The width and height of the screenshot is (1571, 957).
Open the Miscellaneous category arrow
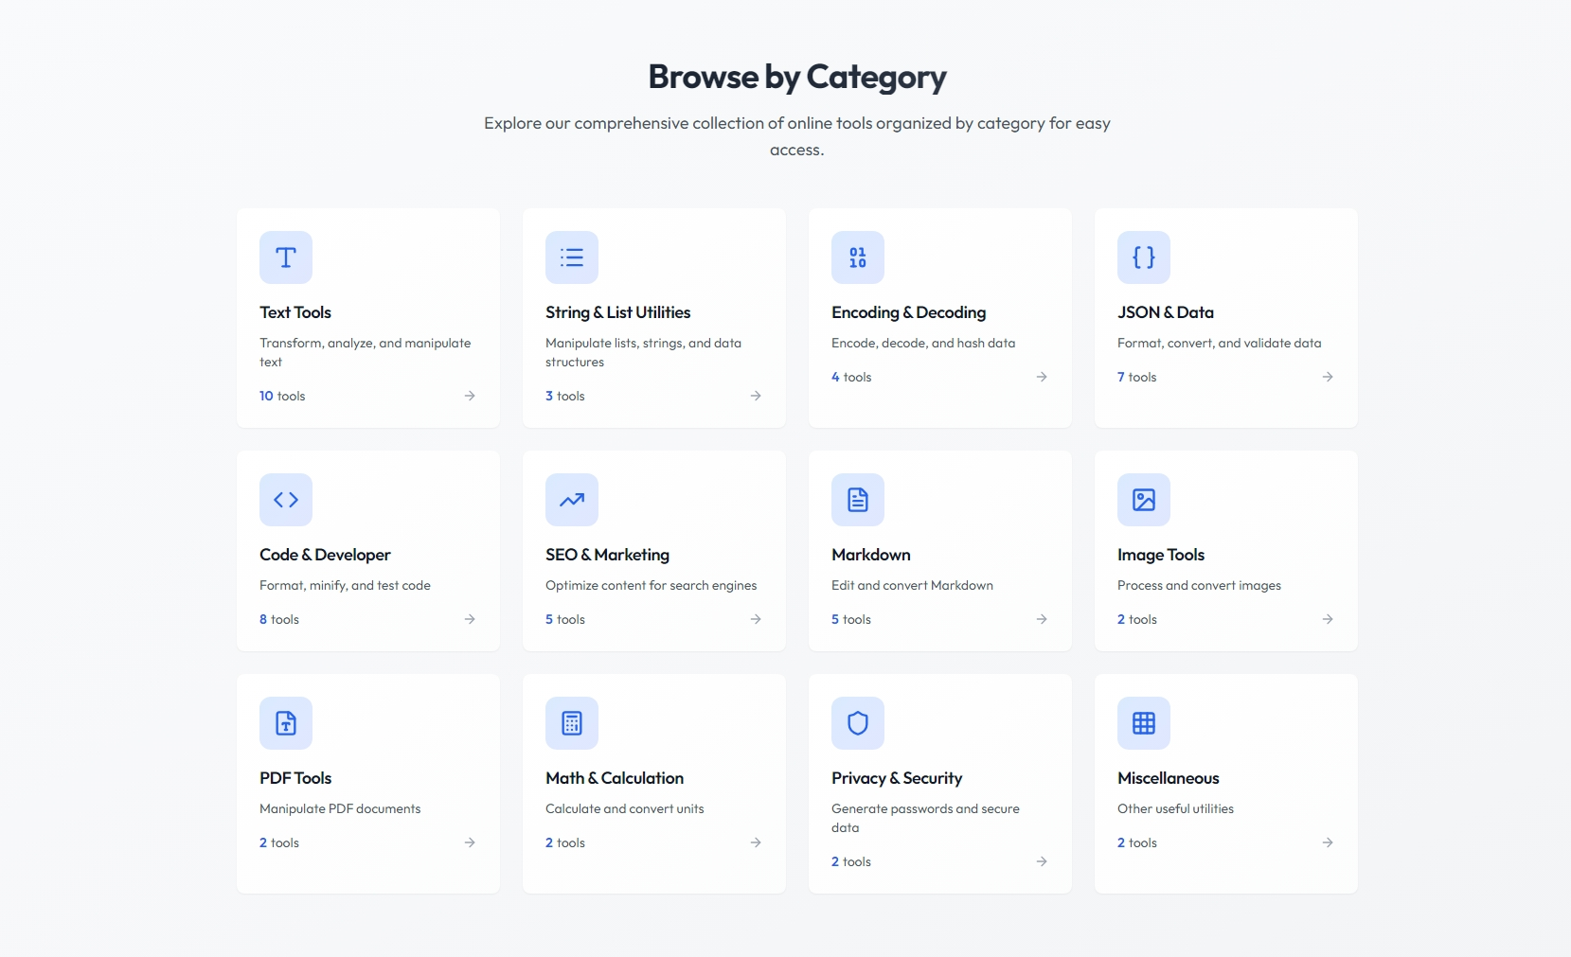[x=1328, y=842]
